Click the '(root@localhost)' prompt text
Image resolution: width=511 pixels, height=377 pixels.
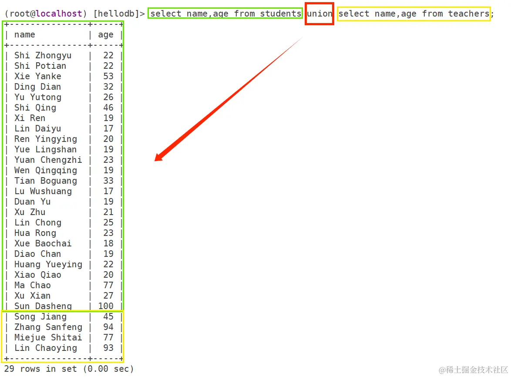[46, 13]
